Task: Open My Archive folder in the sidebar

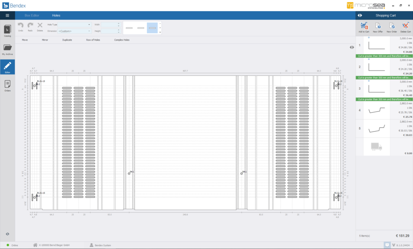Action: point(7,49)
